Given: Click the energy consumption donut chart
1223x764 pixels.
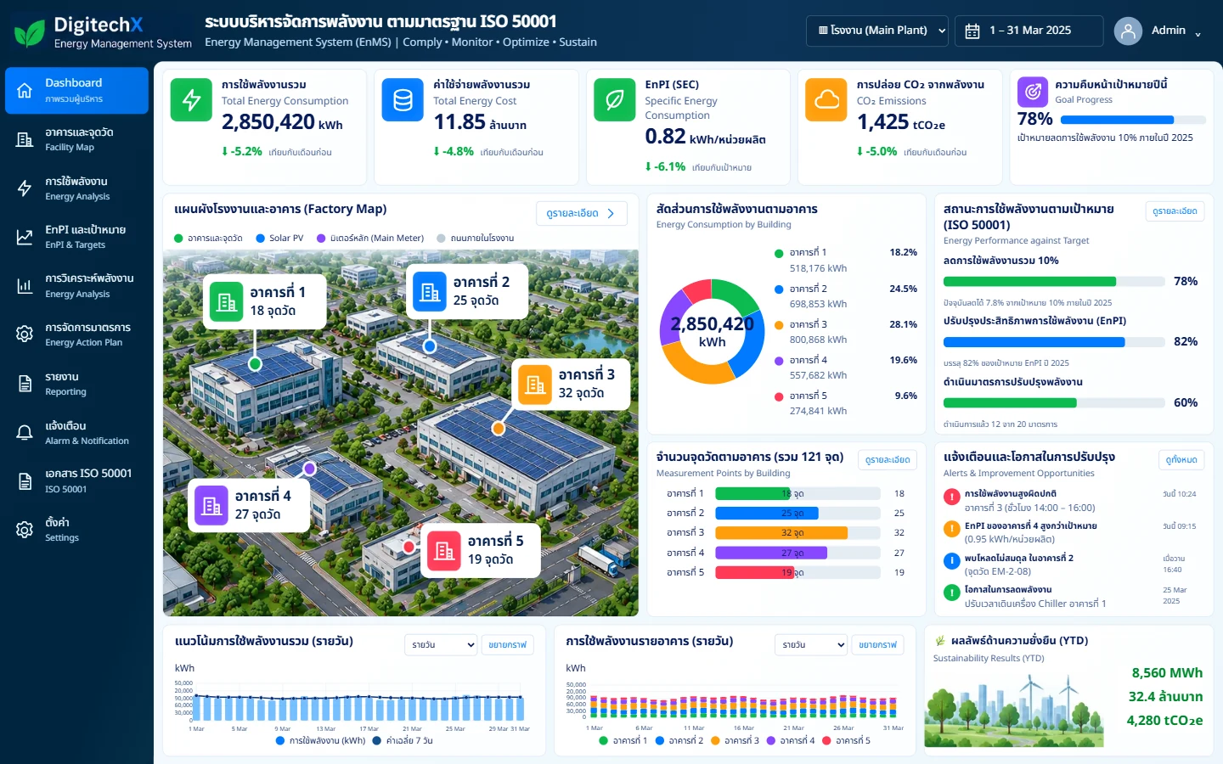Looking at the screenshot, I should (712, 331).
